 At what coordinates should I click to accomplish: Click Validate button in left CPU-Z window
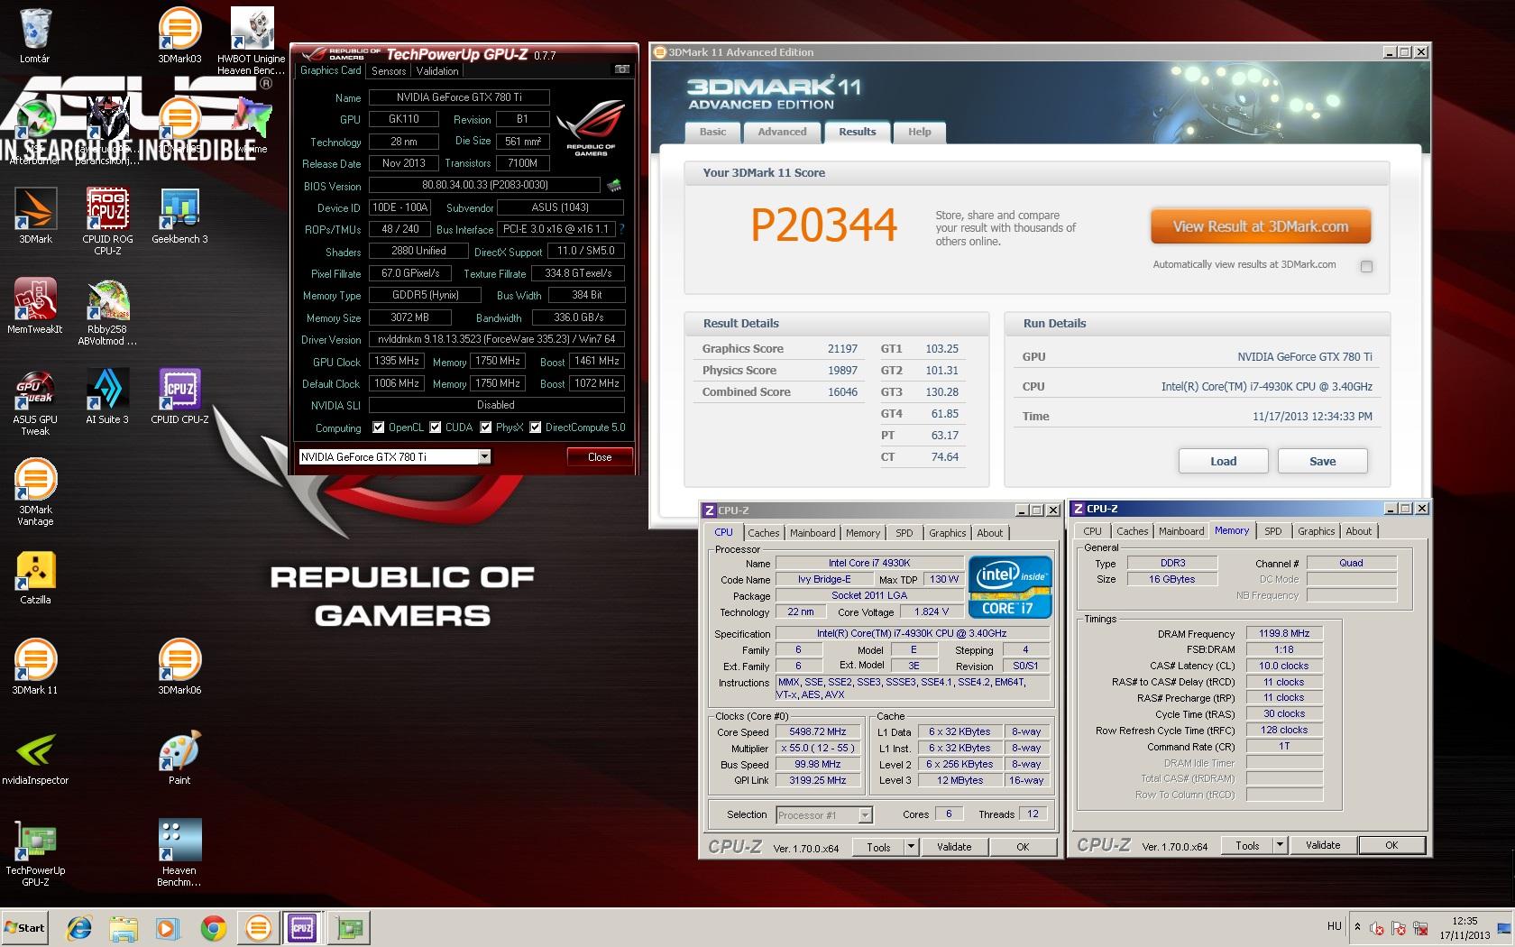pyautogui.click(x=954, y=847)
